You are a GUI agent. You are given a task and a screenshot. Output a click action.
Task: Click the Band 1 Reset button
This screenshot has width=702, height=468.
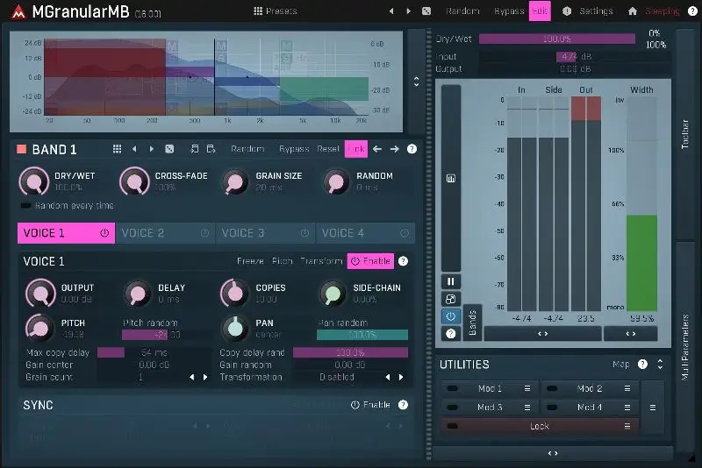point(328,149)
